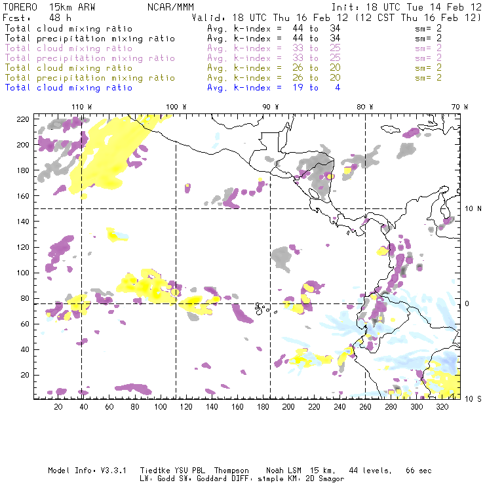The image size is (485, 485).
Task: Select the "NCAR/MMM" header label
Action: tap(171, 7)
